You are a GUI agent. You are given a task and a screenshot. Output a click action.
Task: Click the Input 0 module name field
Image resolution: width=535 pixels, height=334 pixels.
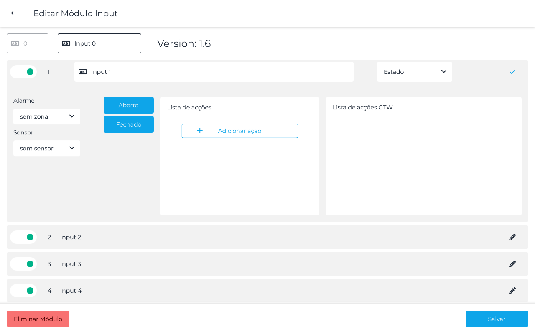[x=104, y=43]
